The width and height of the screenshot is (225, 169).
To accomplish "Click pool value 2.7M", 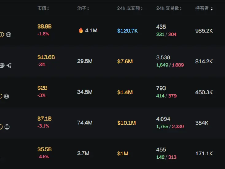I will pos(83,153).
